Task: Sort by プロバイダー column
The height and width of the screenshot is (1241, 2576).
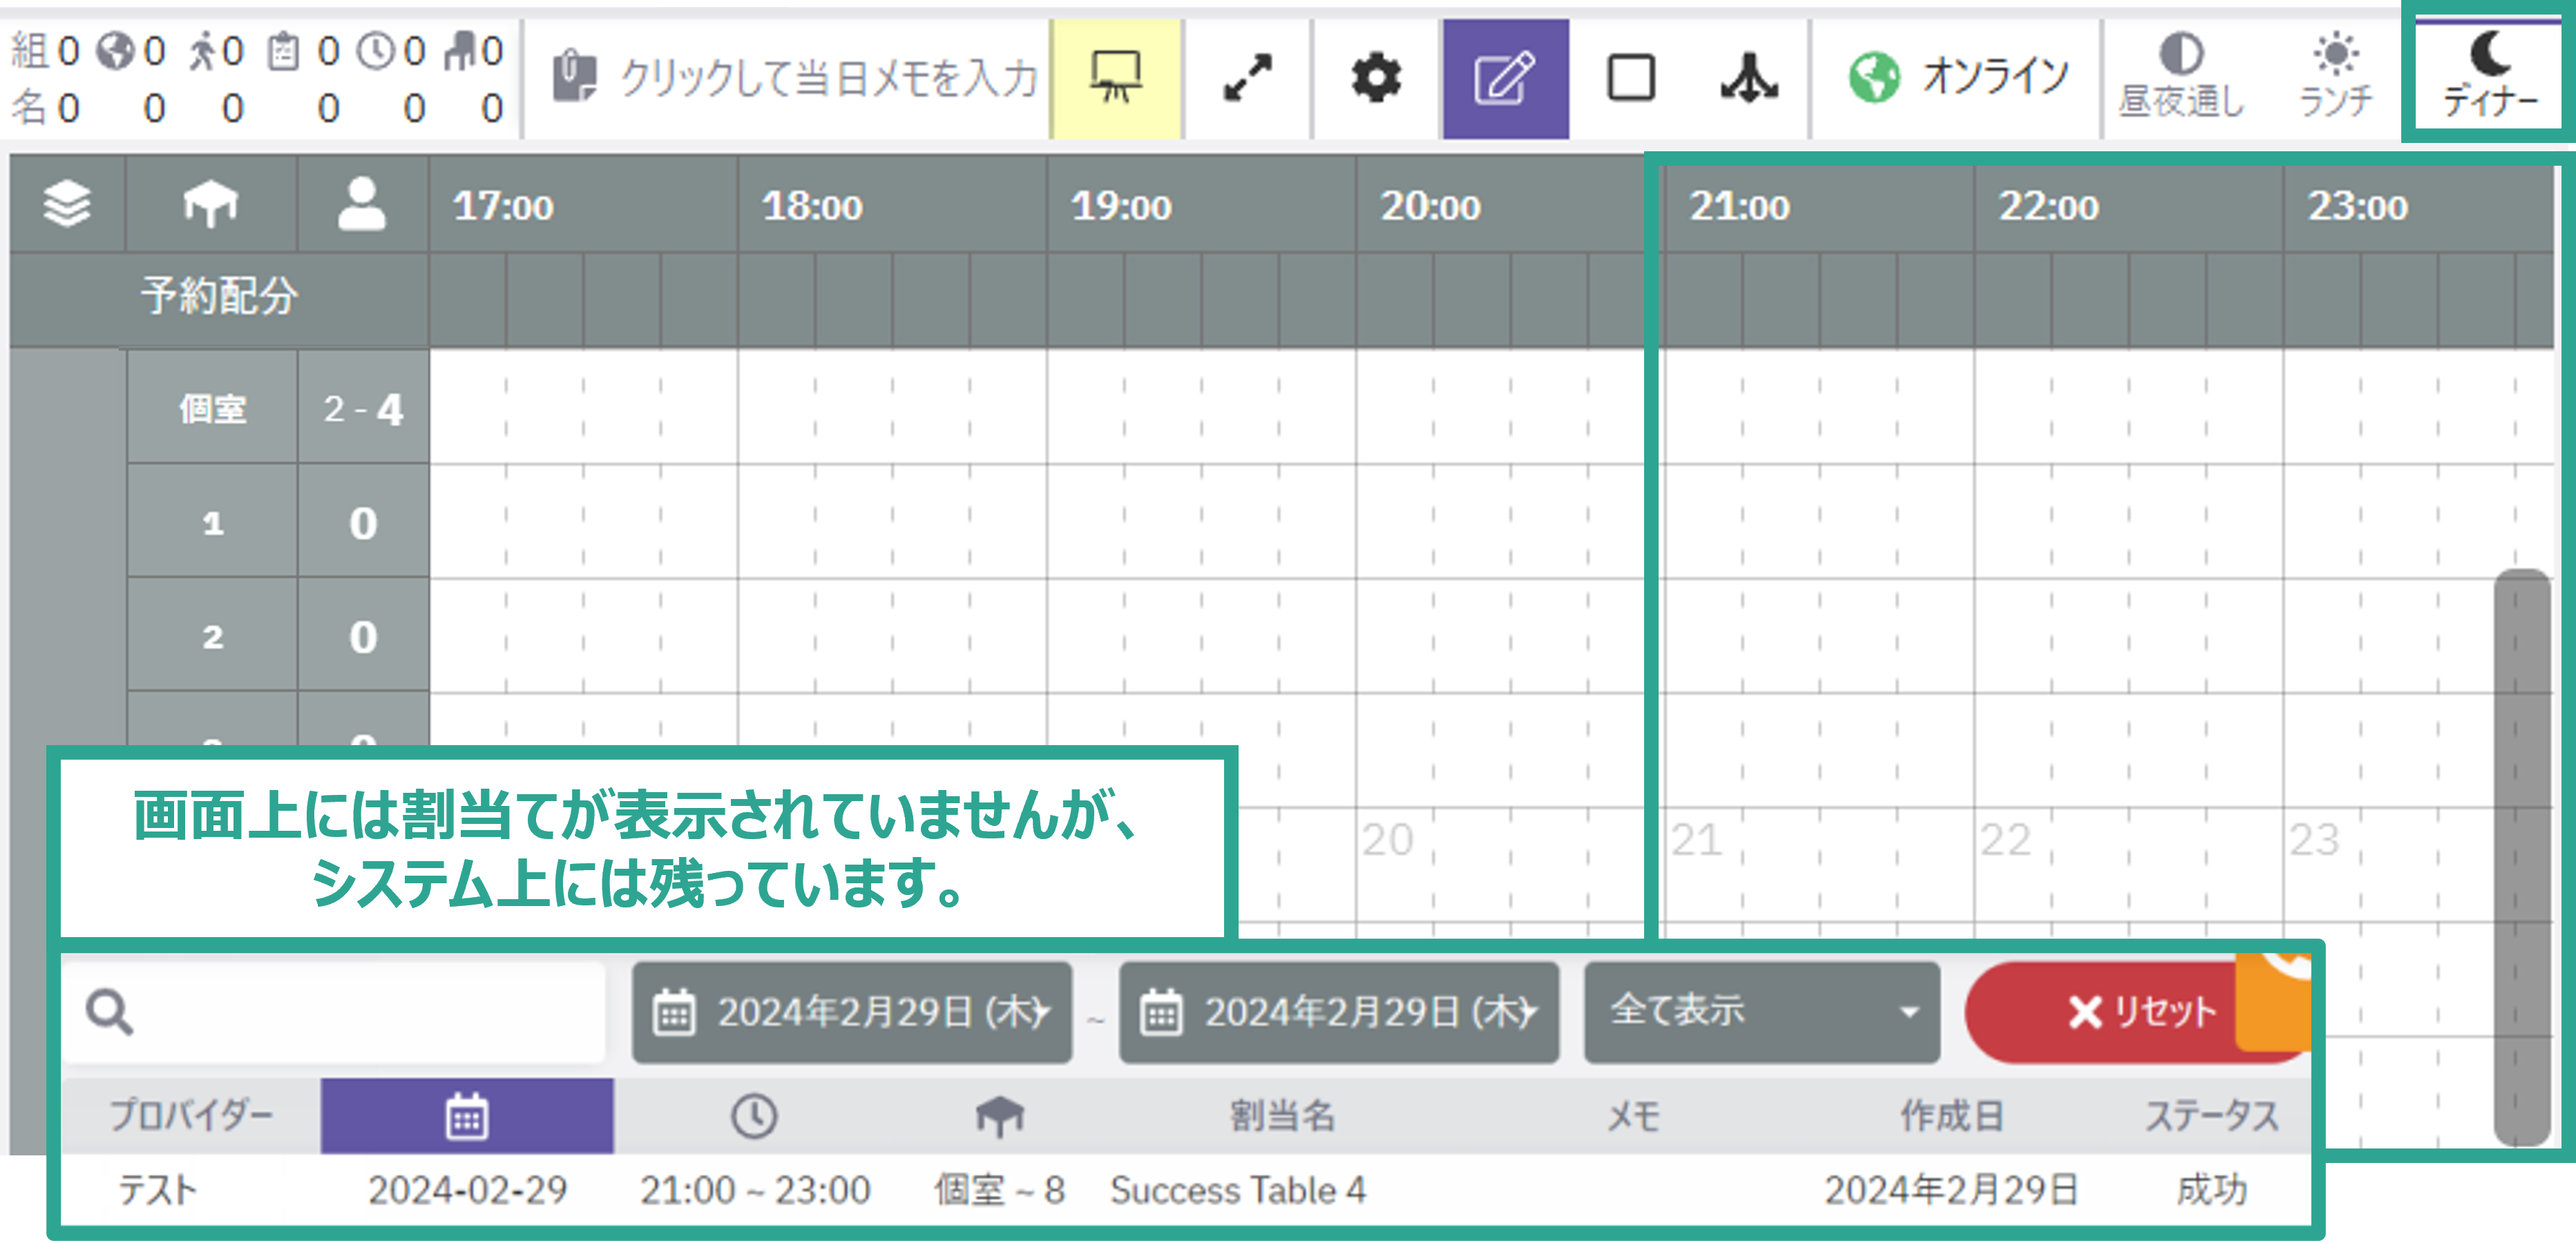Action: click(191, 1115)
